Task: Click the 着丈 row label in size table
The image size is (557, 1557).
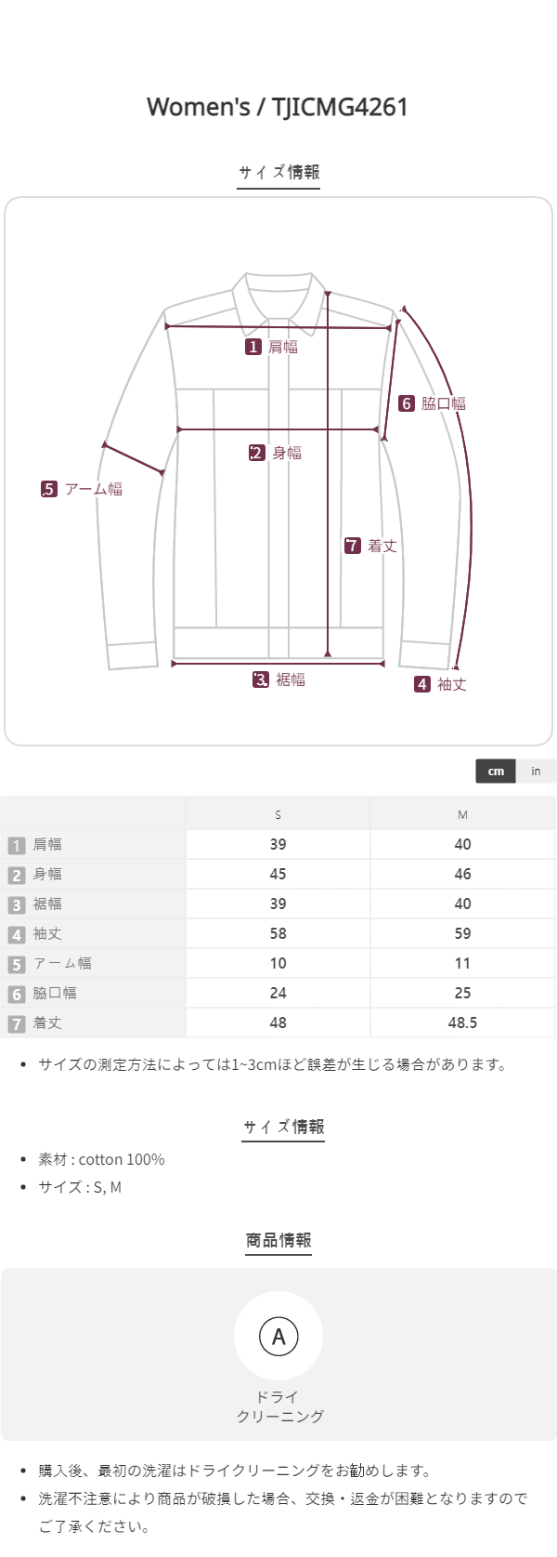Action: click(47, 1023)
